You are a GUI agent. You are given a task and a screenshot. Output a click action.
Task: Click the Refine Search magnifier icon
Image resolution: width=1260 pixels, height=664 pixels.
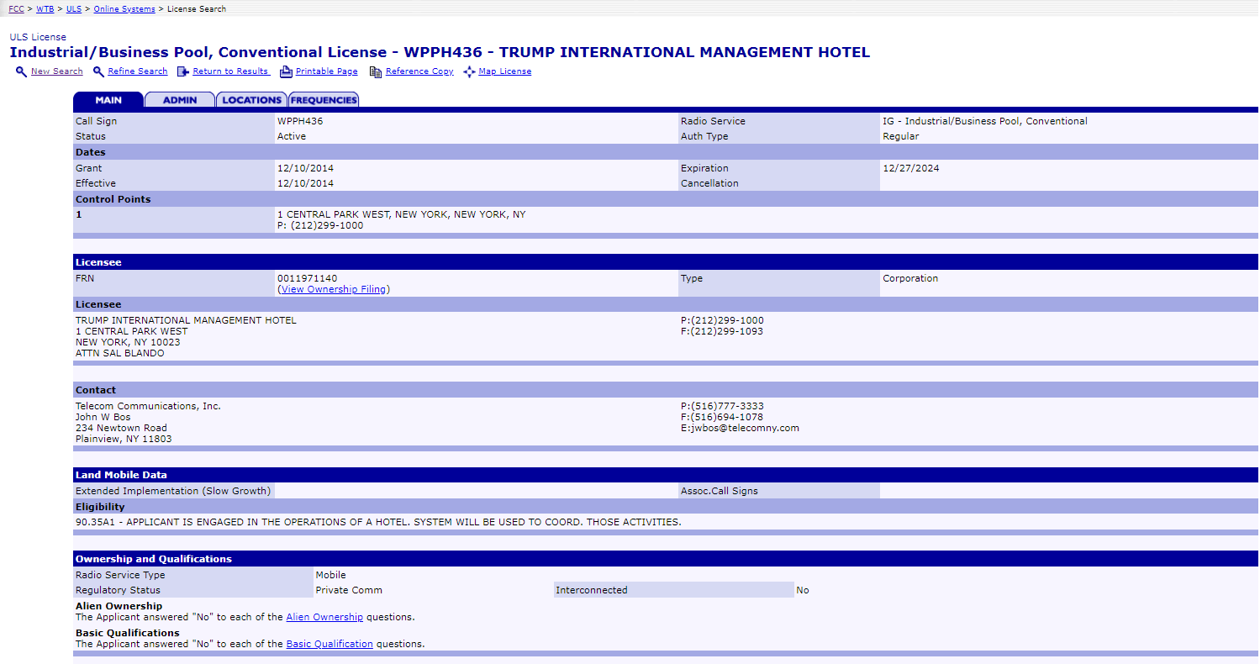pyautogui.click(x=98, y=71)
